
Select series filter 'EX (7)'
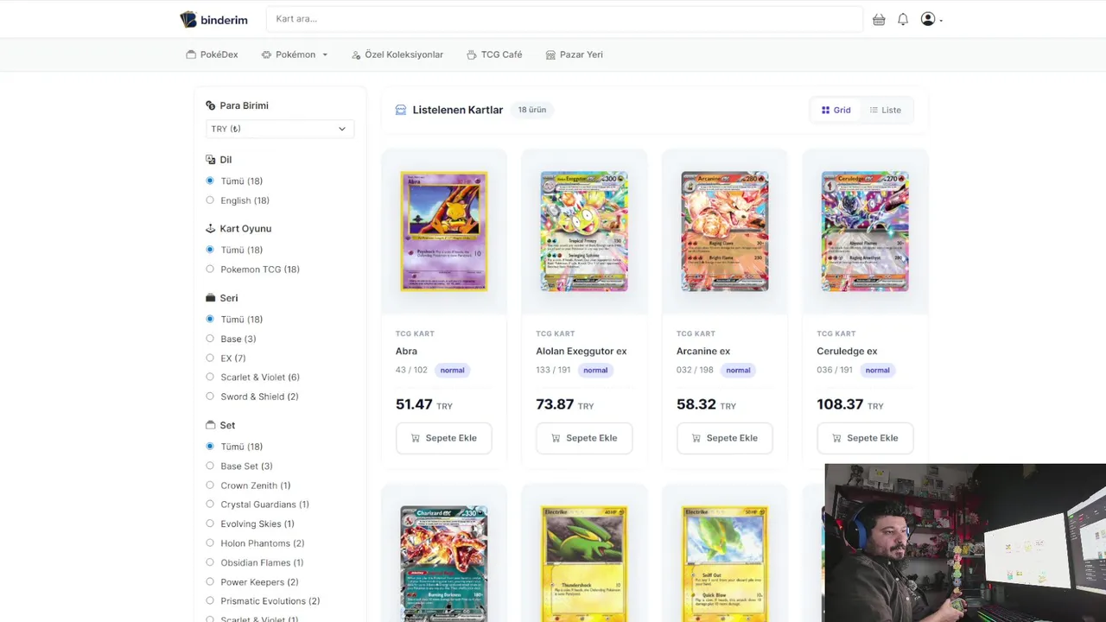(x=226, y=358)
